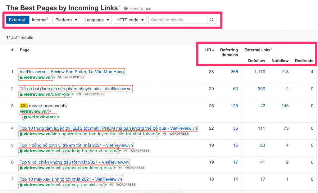The image size is (318, 193).
Task: Click the lock icon on dong-ho-dinh-vi-tre-em URL
Action: tap(21, 151)
